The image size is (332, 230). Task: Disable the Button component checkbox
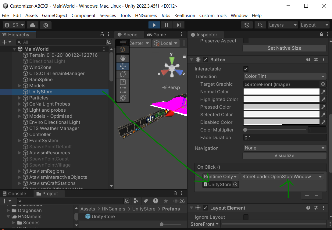(x=205, y=60)
